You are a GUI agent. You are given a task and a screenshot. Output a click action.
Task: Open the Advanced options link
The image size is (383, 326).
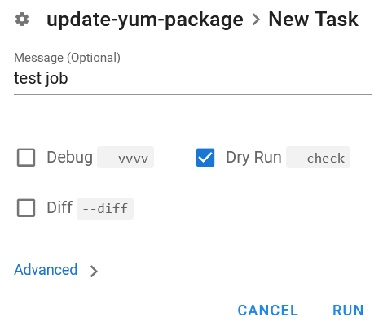[x=46, y=270]
